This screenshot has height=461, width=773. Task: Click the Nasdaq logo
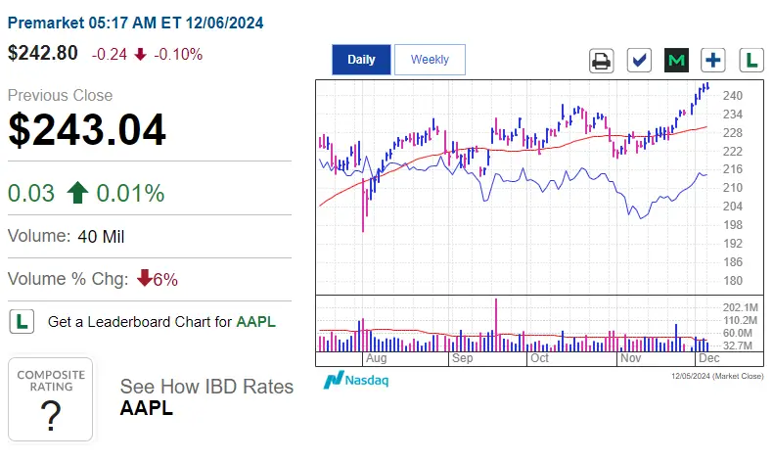click(x=356, y=380)
